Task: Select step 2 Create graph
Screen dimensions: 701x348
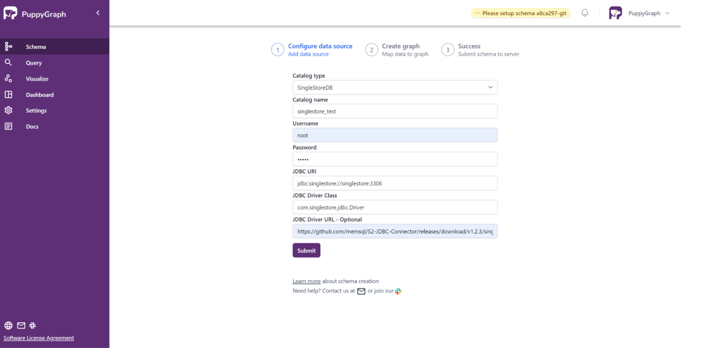Action: click(371, 49)
